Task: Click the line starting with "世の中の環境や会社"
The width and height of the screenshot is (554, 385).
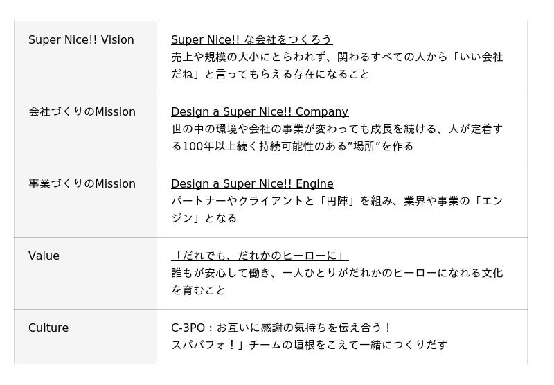Action: click(x=337, y=129)
